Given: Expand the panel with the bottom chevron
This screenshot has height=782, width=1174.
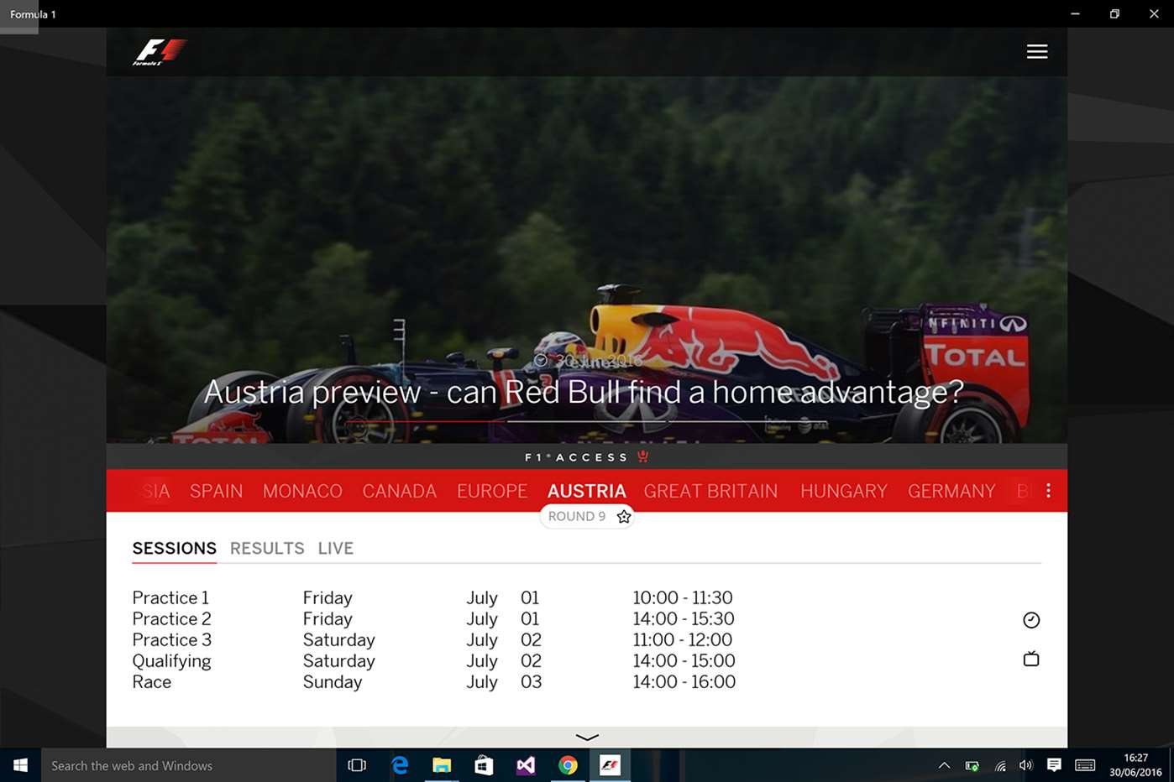Looking at the screenshot, I should pos(587,737).
